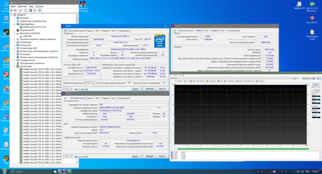The width and height of the screenshot is (322, 174).
Task: Toggle Burst Rate checkbox in HD Tune
Action: 313,111
